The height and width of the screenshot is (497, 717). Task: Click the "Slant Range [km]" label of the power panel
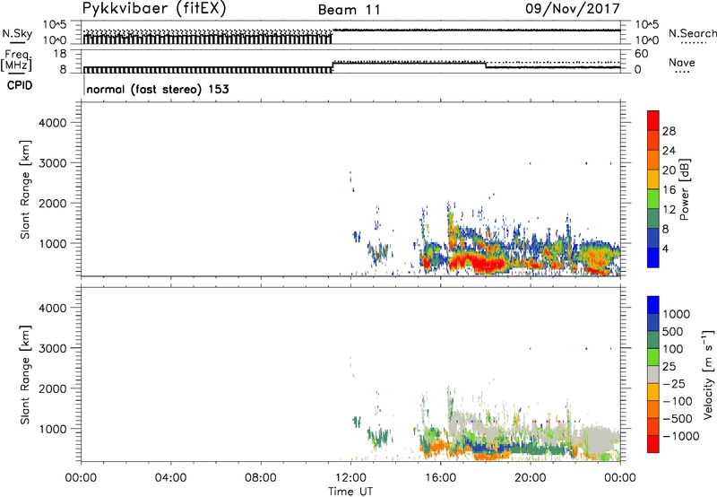(25, 189)
